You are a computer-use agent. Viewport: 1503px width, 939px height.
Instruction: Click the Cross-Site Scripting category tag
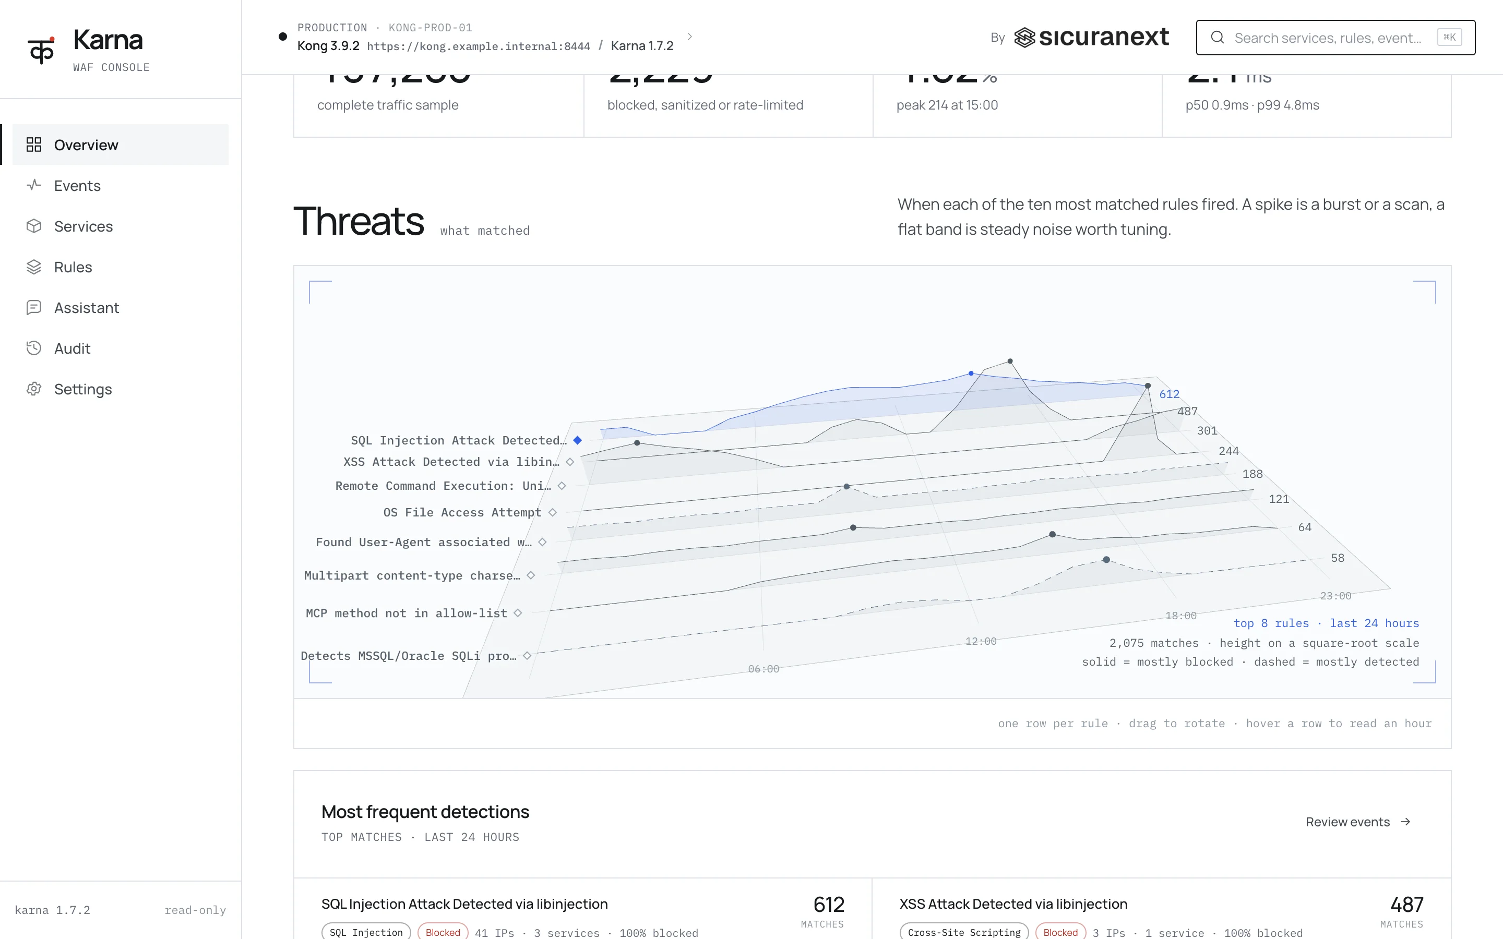[964, 932]
